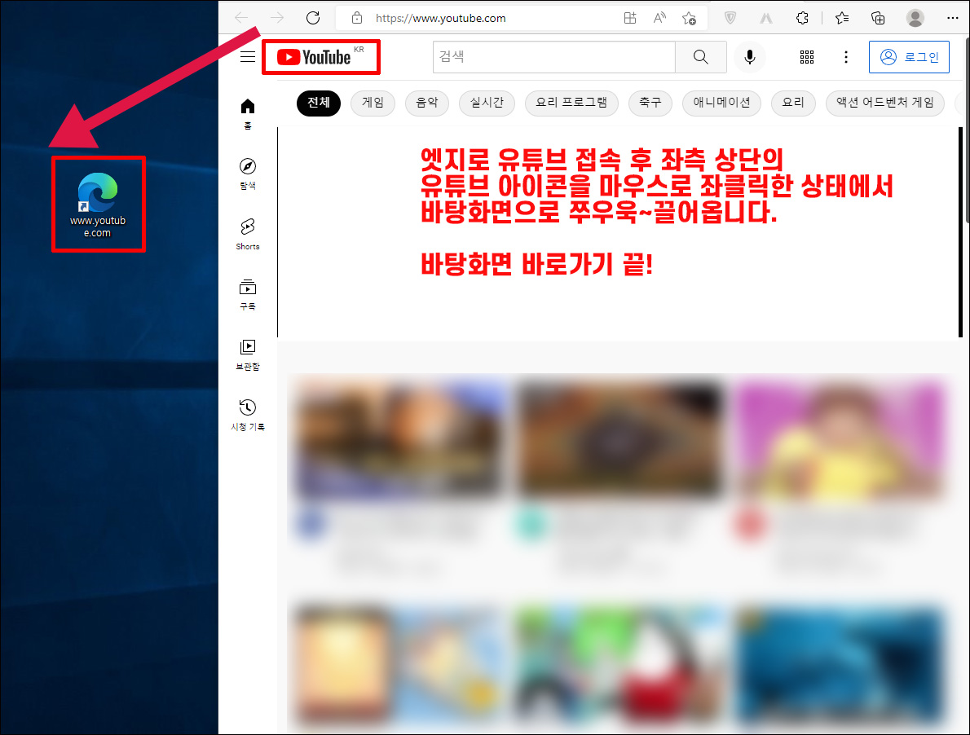The image size is (970, 735).
Task: Click the magnifier search button
Action: (700, 57)
